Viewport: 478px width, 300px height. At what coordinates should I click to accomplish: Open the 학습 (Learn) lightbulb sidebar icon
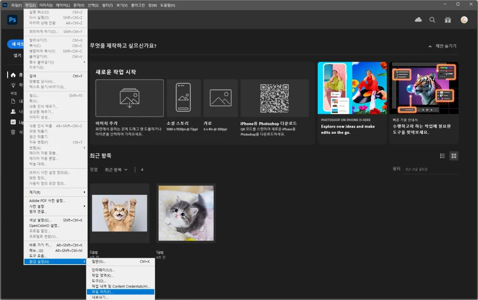(x=13, y=85)
